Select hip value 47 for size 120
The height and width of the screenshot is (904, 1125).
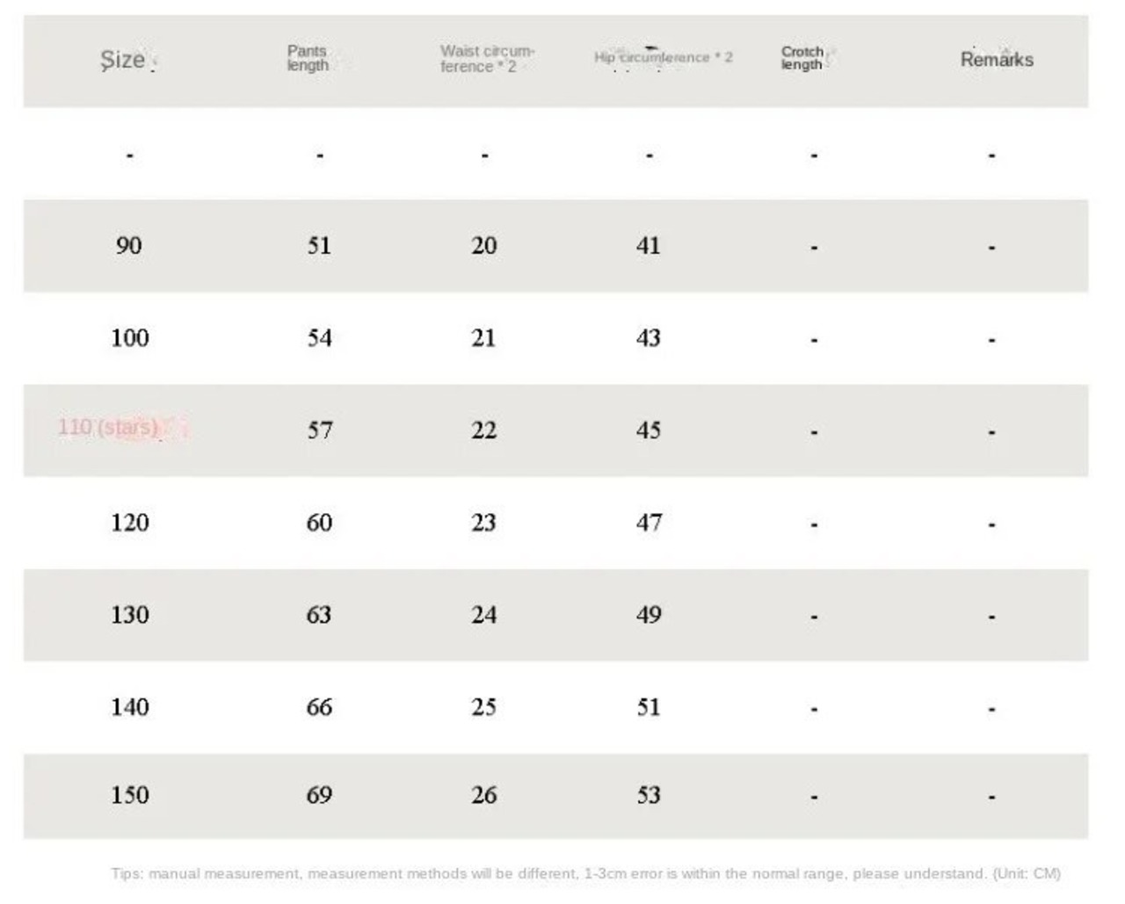pos(649,523)
